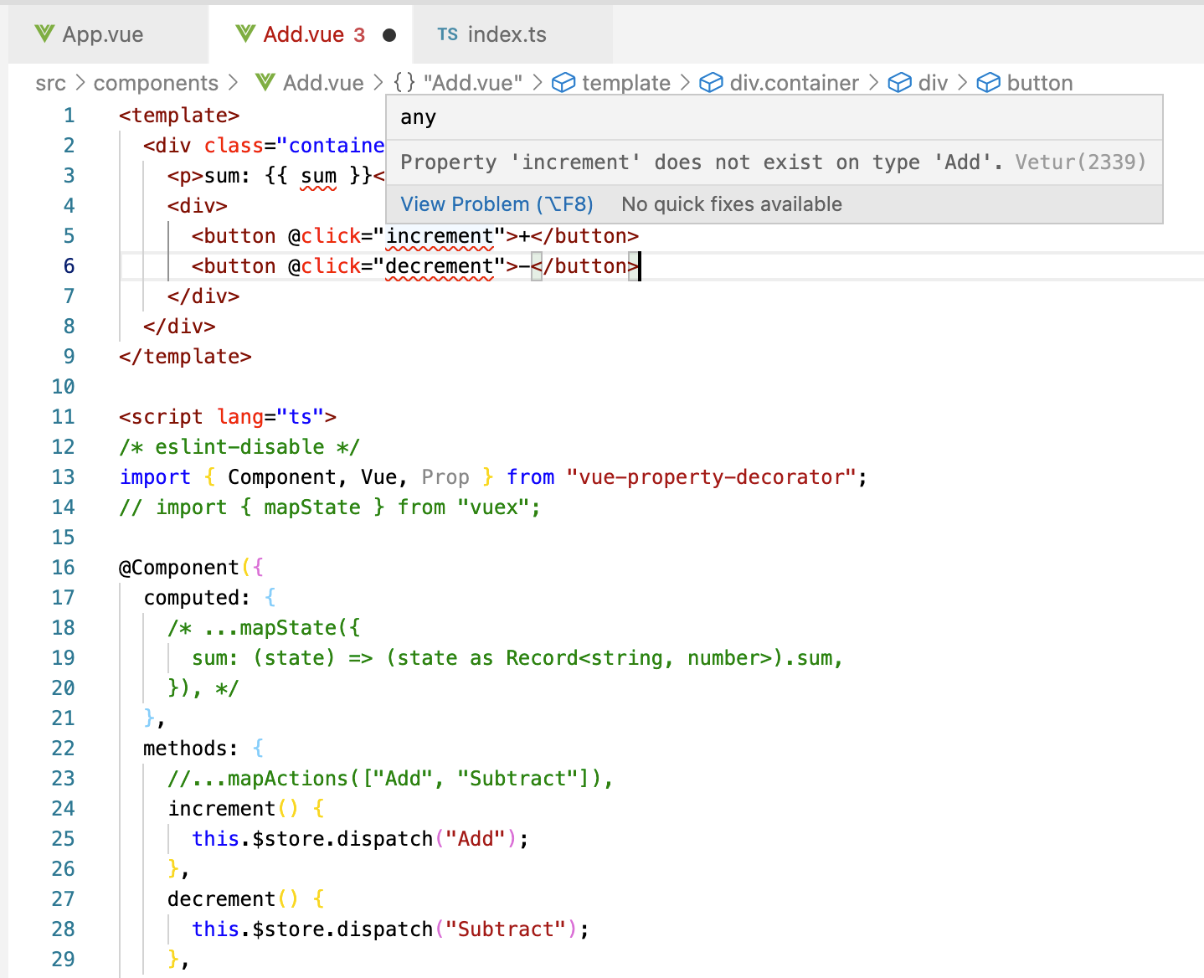
Task: Click the closing </template> tag
Action: pyautogui.click(x=185, y=357)
